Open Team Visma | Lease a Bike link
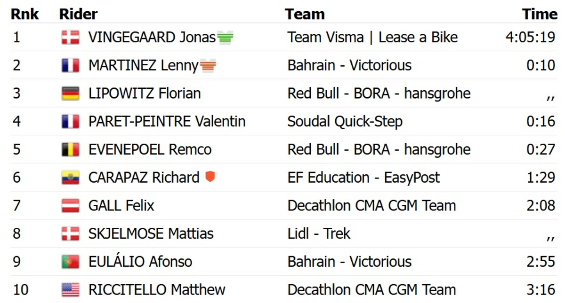Viewport: 565px width, 303px height. (x=372, y=38)
